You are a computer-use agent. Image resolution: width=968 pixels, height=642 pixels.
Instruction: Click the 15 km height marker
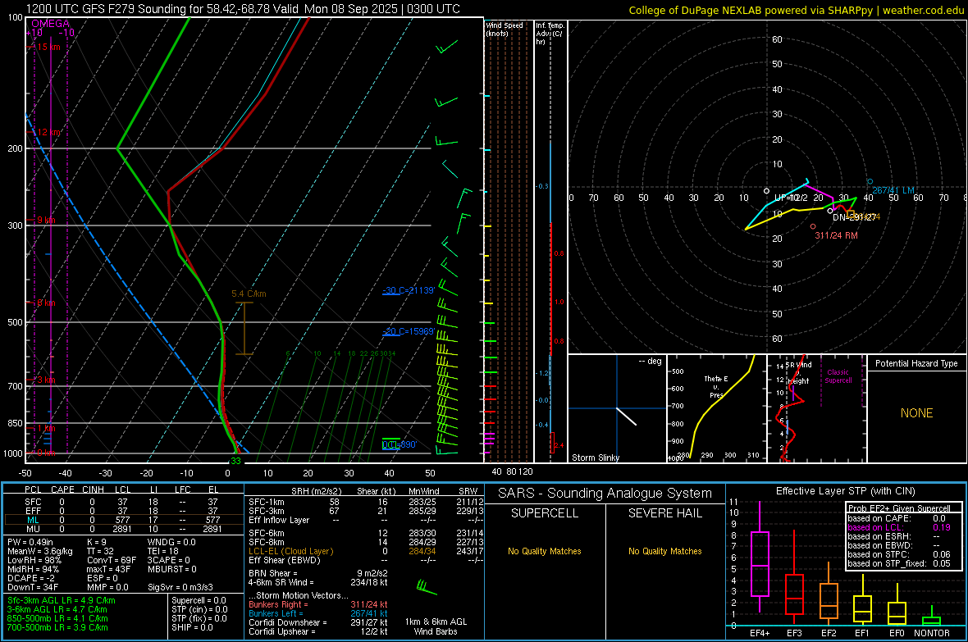tap(48, 47)
